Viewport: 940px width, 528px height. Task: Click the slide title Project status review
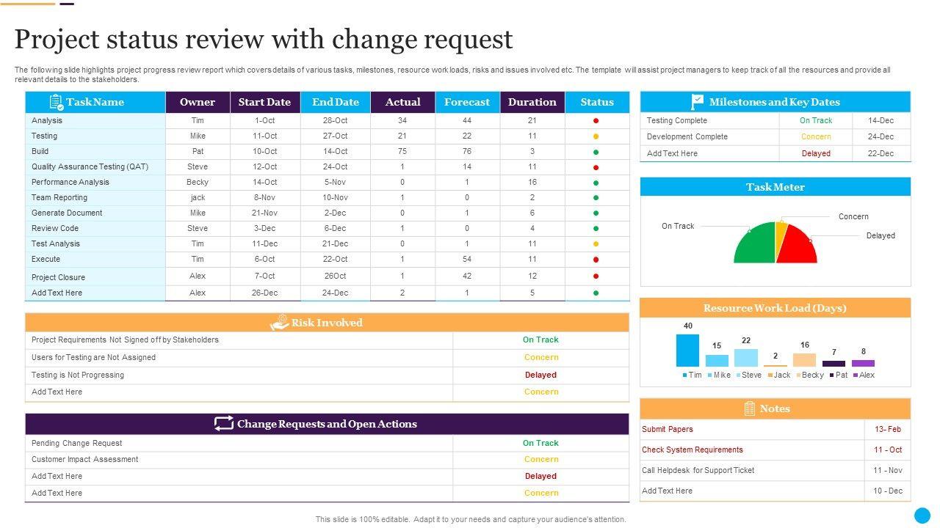[x=264, y=39]
